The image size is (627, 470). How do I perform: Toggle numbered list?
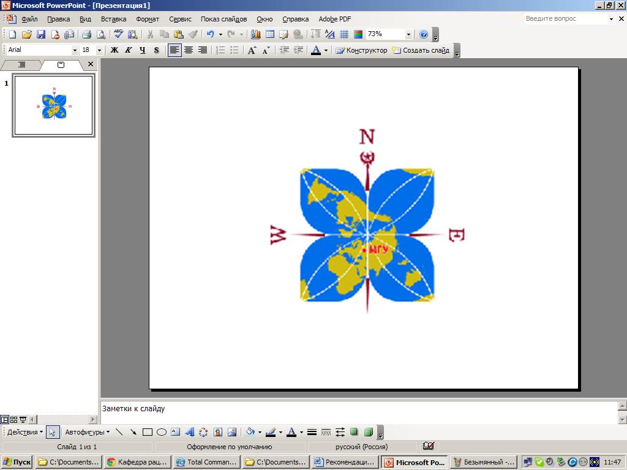220,50
